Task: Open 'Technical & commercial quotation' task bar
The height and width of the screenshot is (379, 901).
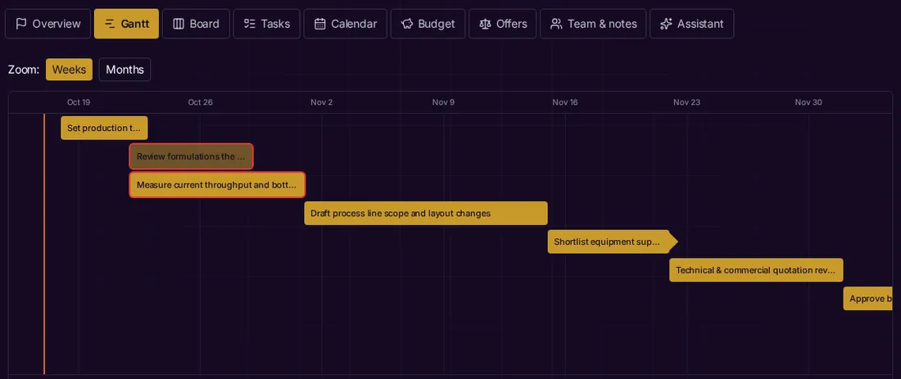Action: pyautogui.click(x=756, y=270)
